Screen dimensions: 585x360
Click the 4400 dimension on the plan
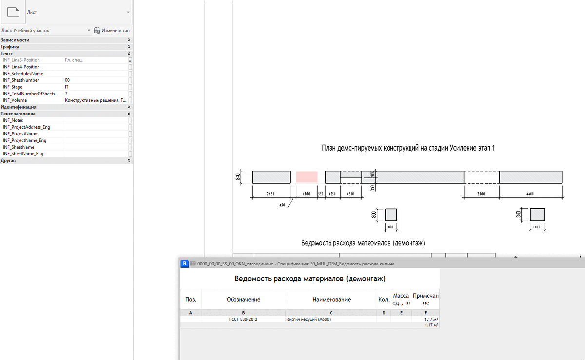pos(530,194)
